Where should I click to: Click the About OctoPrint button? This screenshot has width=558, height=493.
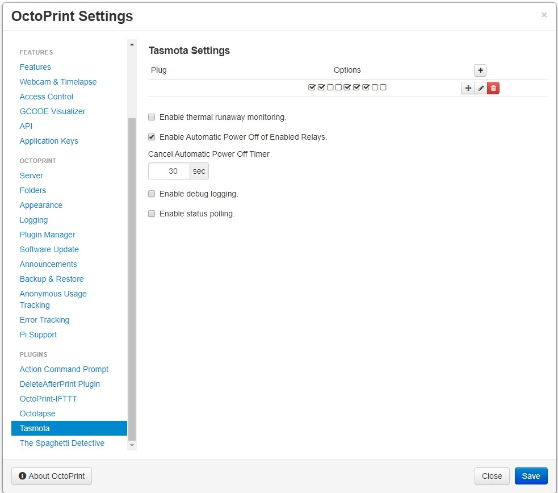[x=52, y=476]
